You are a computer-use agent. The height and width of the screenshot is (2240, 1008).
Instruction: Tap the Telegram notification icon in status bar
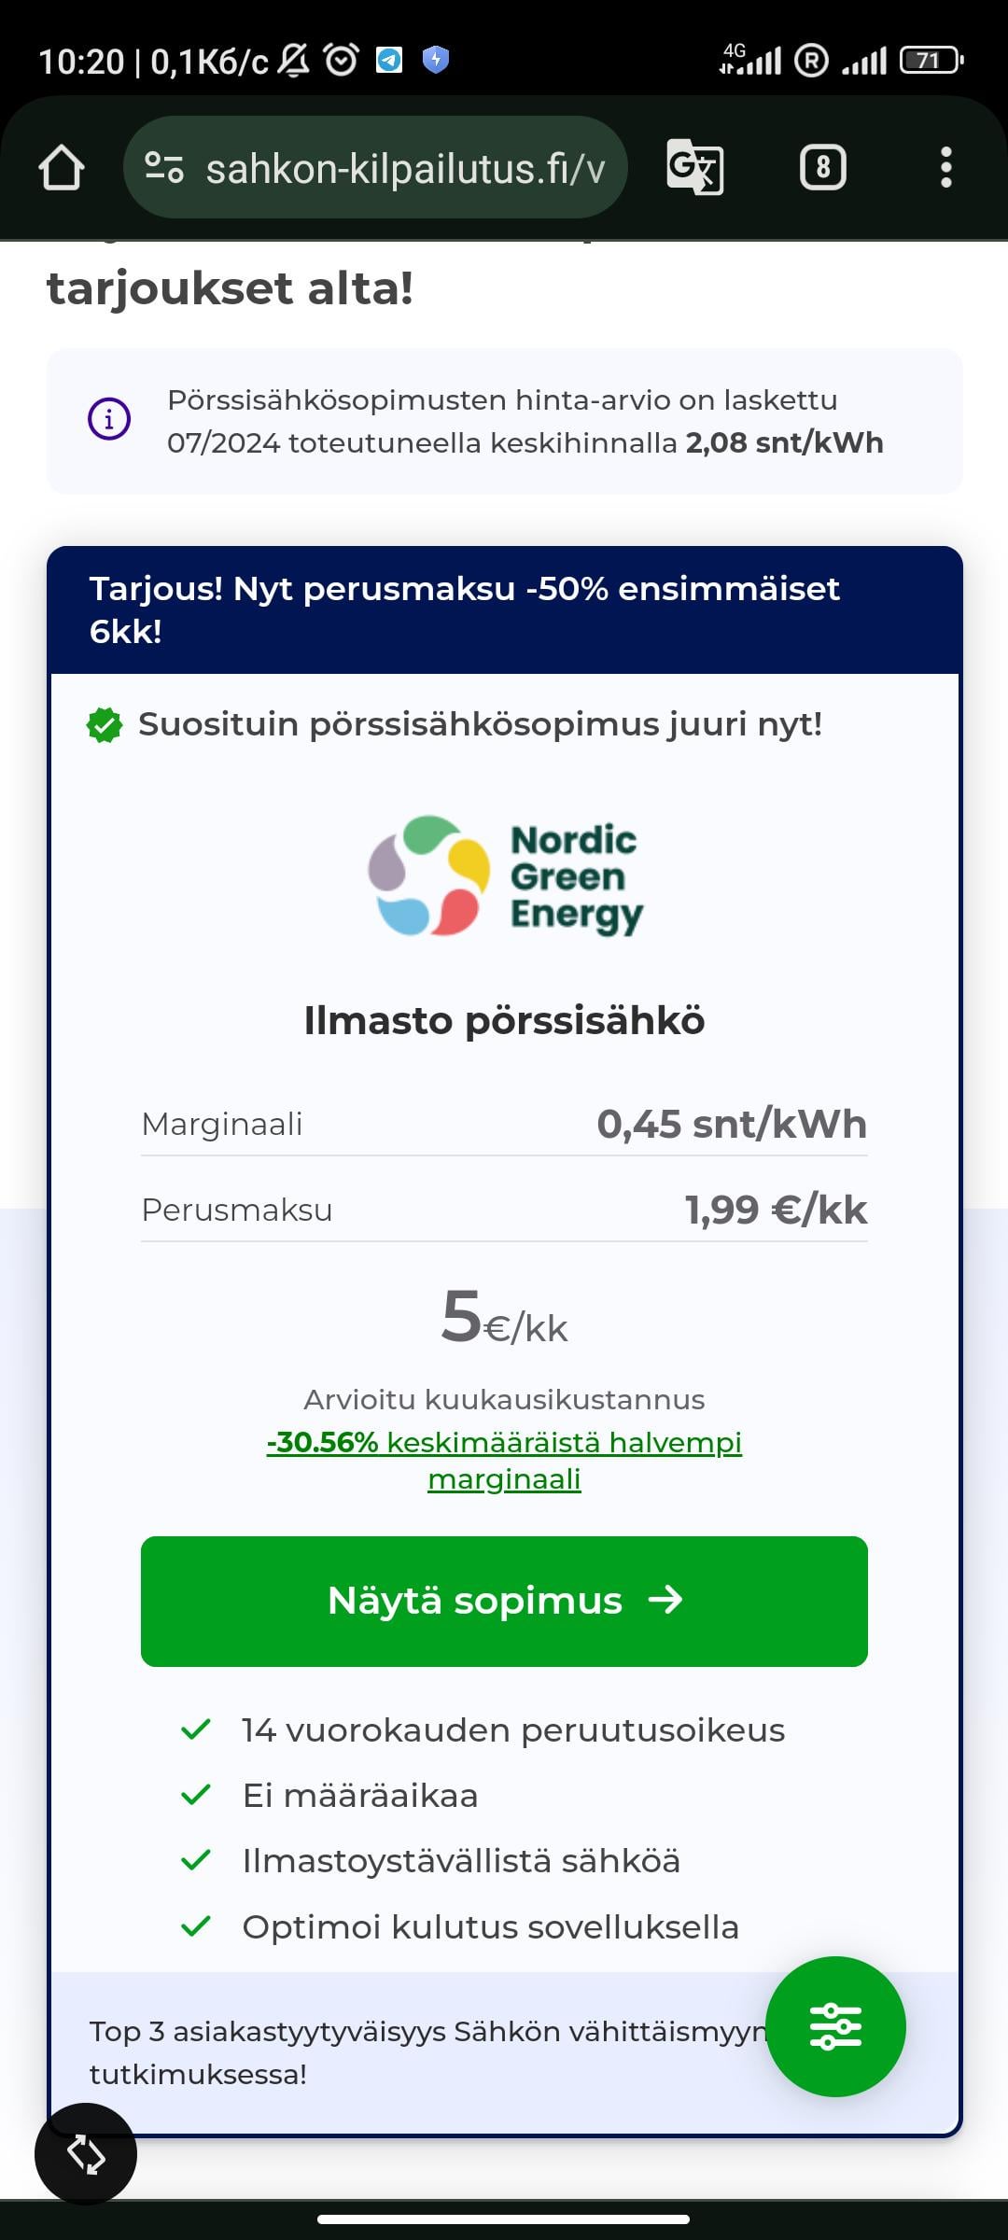(389, 61)
